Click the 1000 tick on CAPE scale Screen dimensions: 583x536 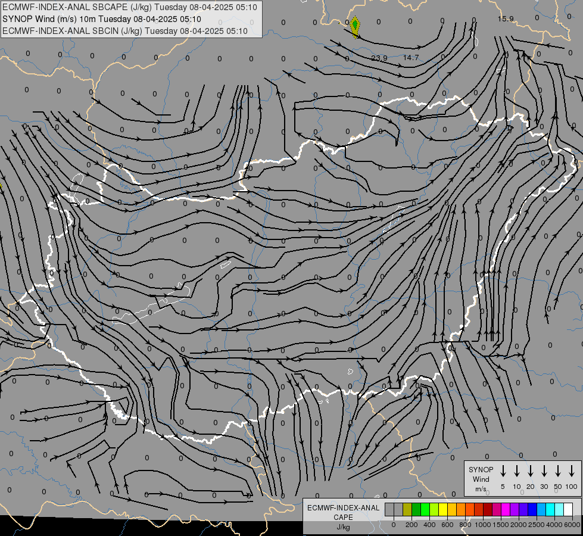[x=483, y=525]
